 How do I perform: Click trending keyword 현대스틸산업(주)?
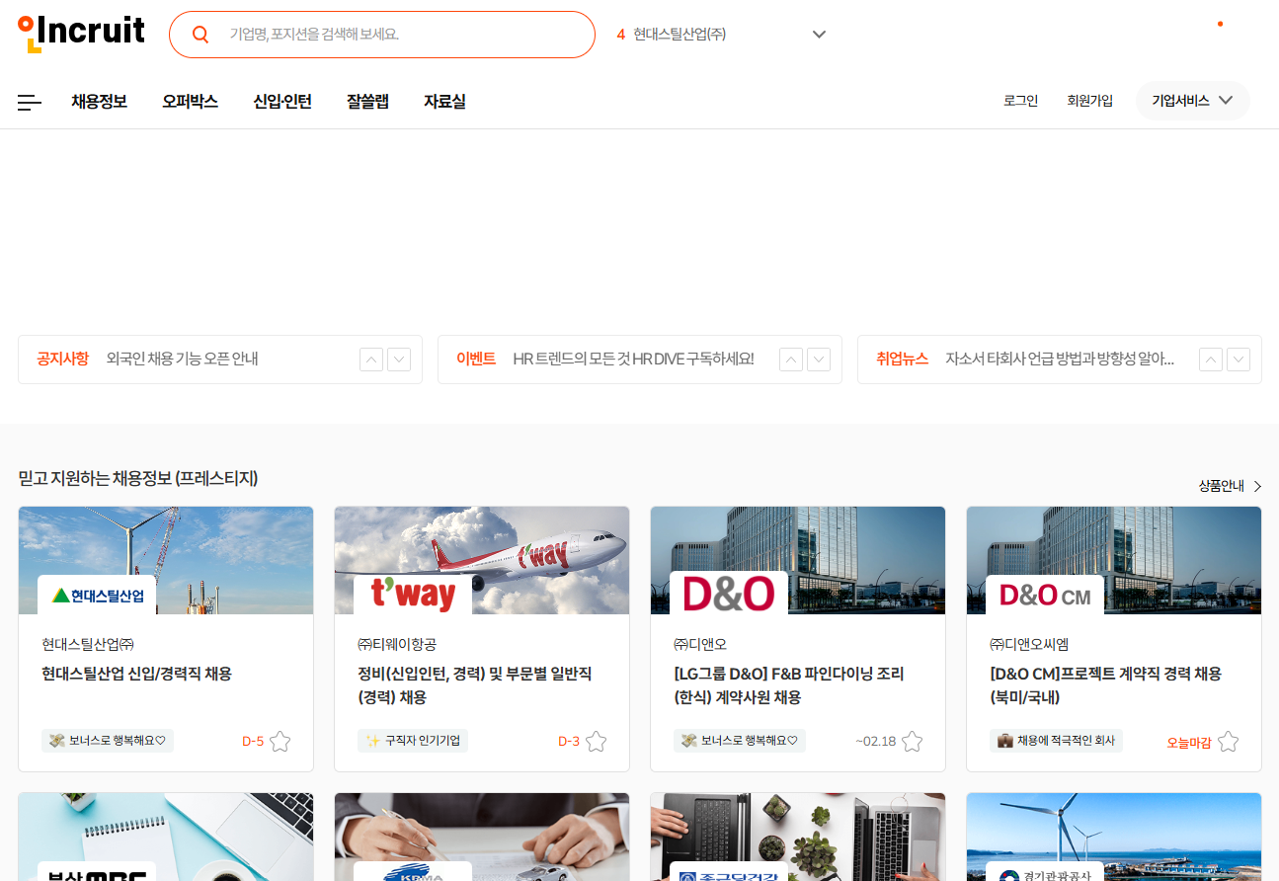tap(679, 35)
